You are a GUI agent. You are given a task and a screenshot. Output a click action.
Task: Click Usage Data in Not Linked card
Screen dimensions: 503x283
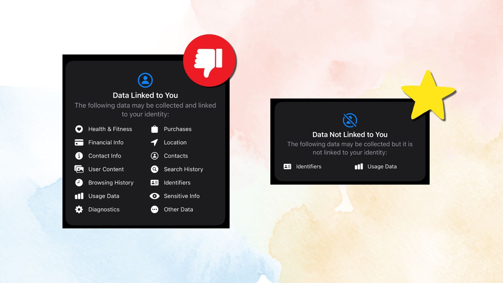(x=382, y=167)
